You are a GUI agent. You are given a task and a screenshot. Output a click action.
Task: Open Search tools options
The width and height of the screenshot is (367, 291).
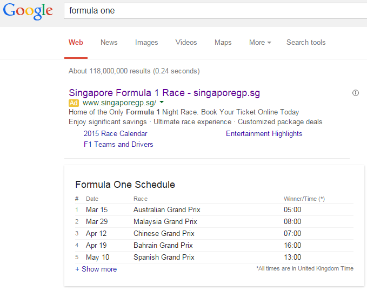[x=306, y=42]
